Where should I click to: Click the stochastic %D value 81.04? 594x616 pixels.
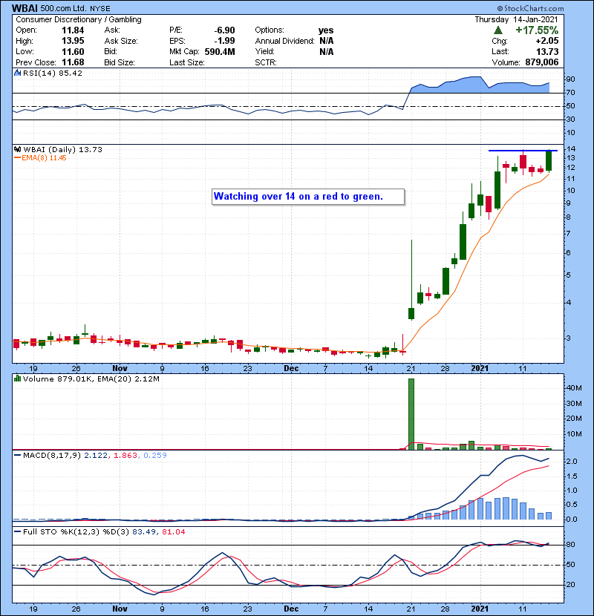click(x=173, y=532)
